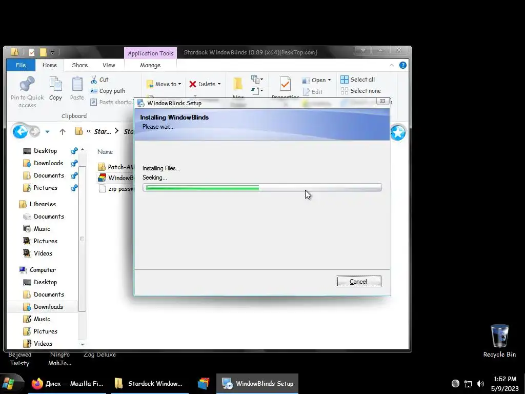This screenshot has height=394, width=525.
Task: Select pinned Documents in quick access
Action: point(44,175)
